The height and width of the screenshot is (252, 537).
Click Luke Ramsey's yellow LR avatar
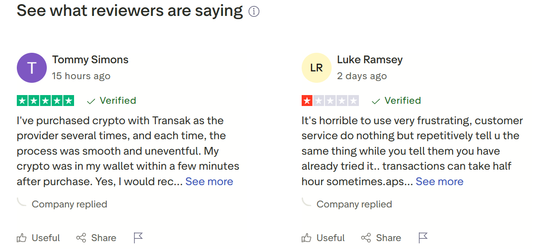point(317,68)
